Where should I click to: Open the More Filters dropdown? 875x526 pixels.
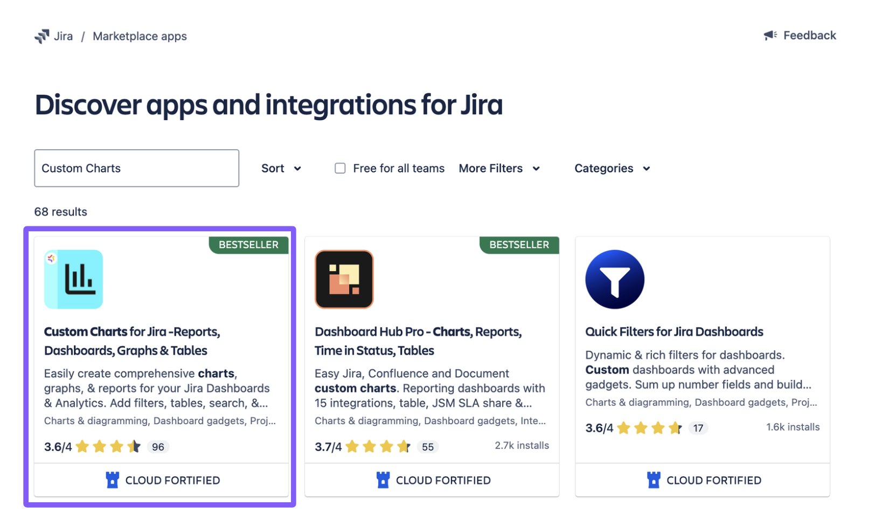click(x=499, y=169)
